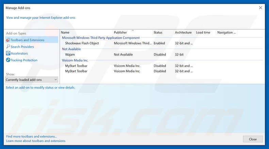Click the Tracking Protection shield icon
The width and height of the screenshot is (269, 149).
(8, 60)
